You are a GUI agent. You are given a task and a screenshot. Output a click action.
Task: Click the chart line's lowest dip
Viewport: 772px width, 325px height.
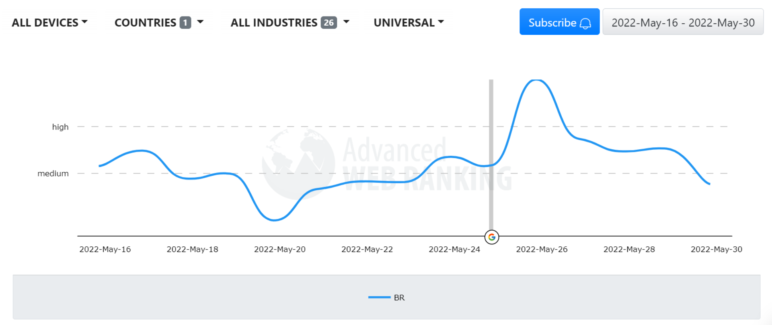274,220
